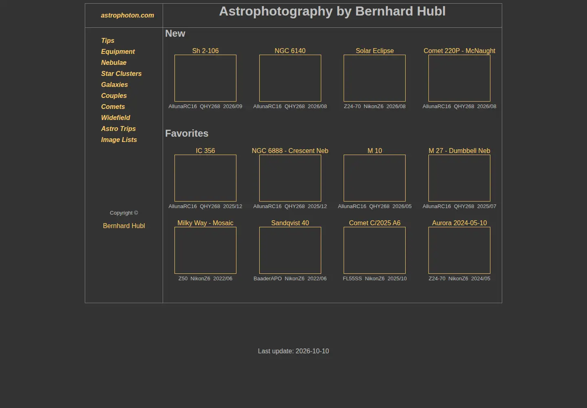Click the M 10 thumbnail image

pos(375,178)
